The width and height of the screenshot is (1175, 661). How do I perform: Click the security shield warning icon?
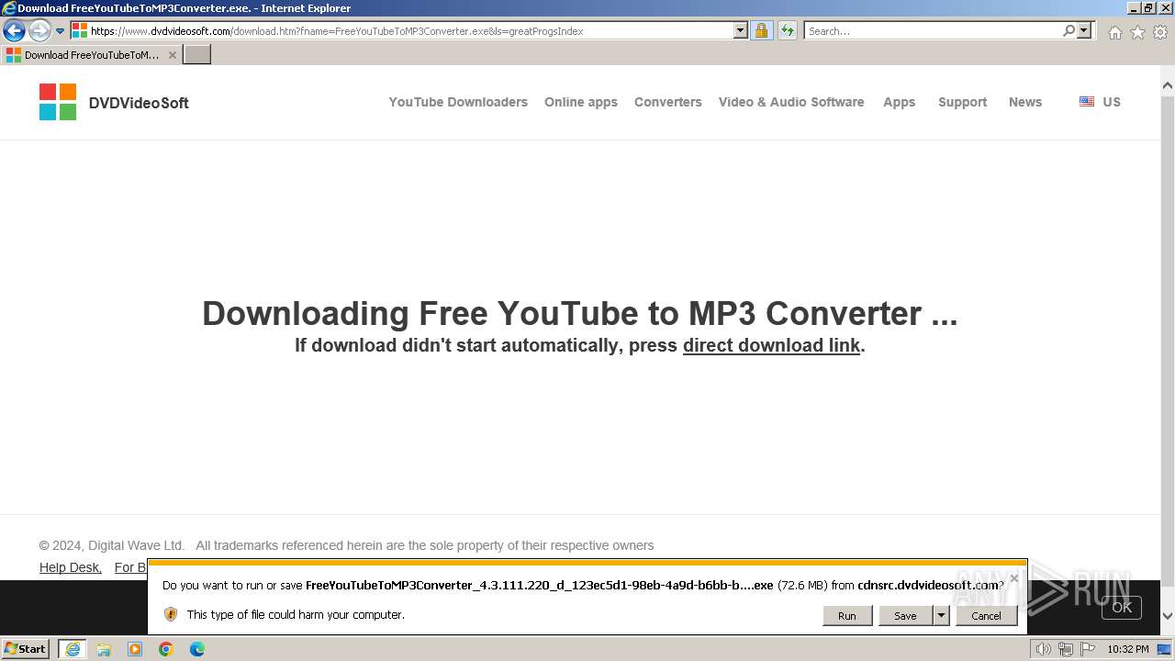171,614
